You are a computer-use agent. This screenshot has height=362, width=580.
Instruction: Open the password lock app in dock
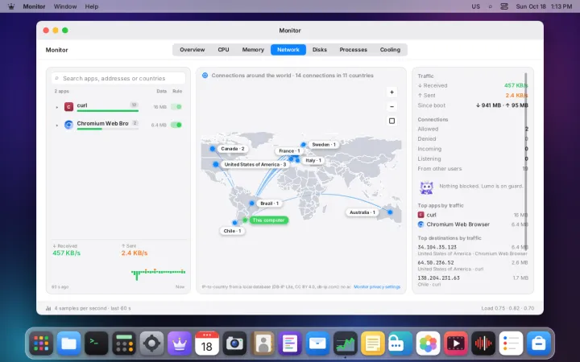(400, 343)
